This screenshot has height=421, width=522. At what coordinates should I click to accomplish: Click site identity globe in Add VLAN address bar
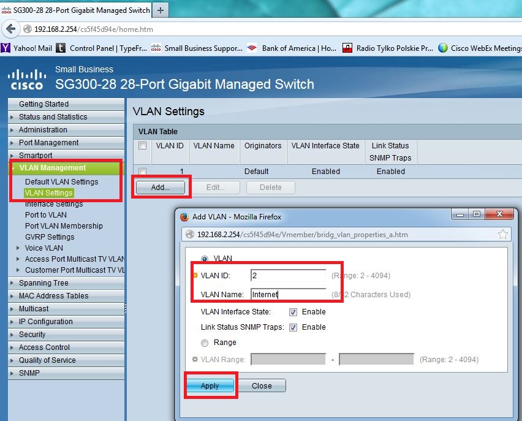190,235
